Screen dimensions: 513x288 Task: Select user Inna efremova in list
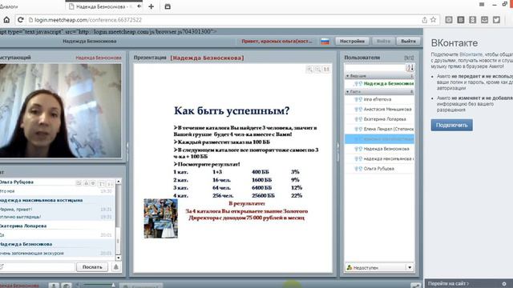click(379, 99)
